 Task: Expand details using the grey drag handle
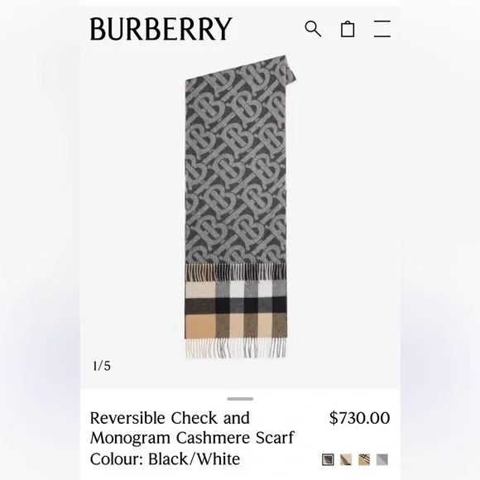click(x=240, y=399)
